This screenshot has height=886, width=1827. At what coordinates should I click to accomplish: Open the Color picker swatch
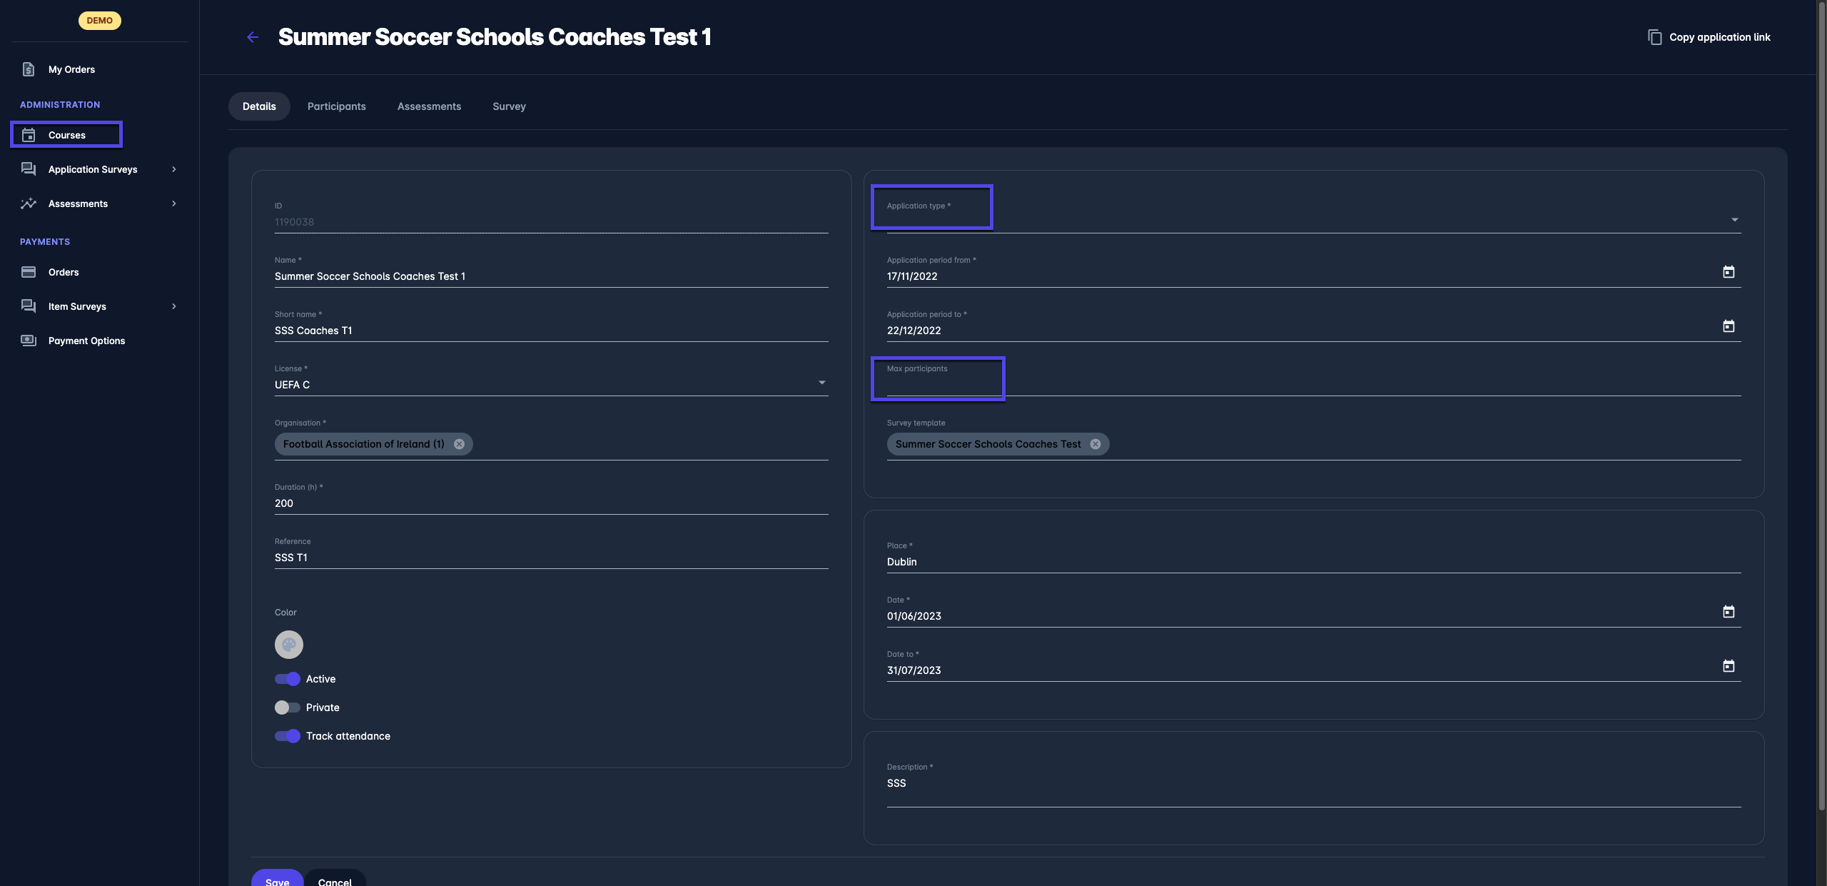[x=289, y=645]
